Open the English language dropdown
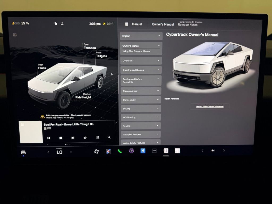272x204 pixels. (141, 36)
